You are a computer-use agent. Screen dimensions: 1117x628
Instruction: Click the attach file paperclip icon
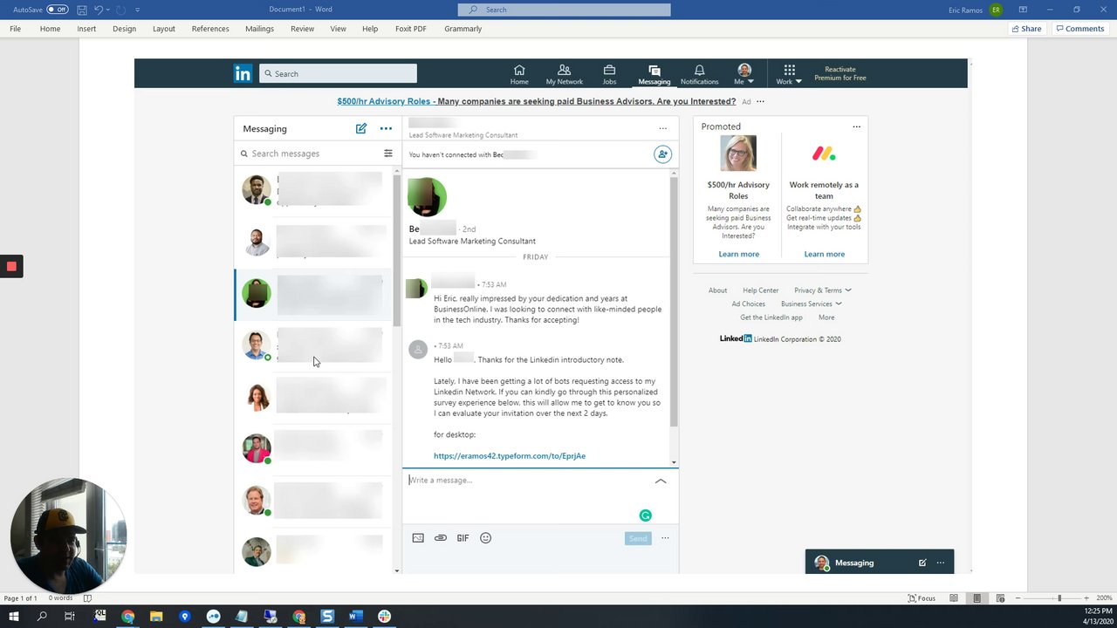(441, 538)
